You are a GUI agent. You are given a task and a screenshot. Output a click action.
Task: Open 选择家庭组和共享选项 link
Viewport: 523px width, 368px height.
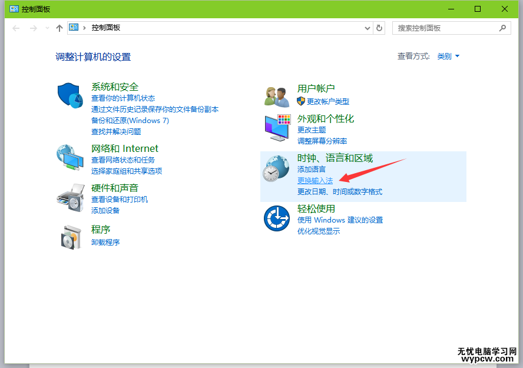click(x=127, y=171)
